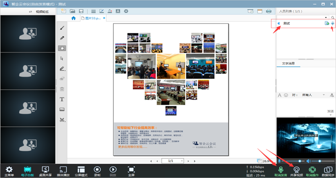This screenshot has width=336, height=178.
Task: Start 桌面共享 desktop sharing
Action: (x=45, y=172)
